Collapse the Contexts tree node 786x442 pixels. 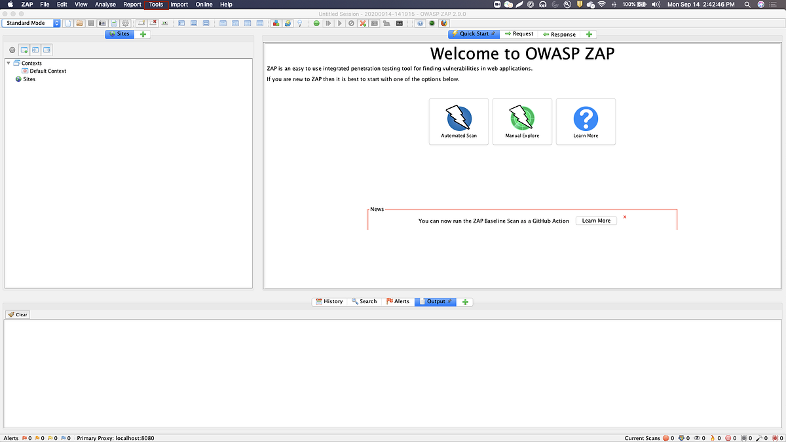coord(7,63)
